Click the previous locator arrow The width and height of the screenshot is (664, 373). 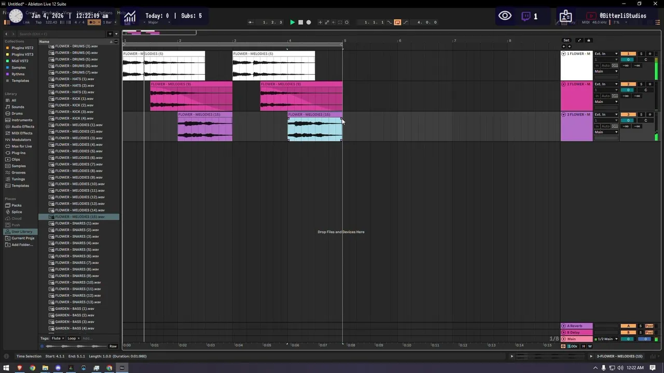(564, 47)
